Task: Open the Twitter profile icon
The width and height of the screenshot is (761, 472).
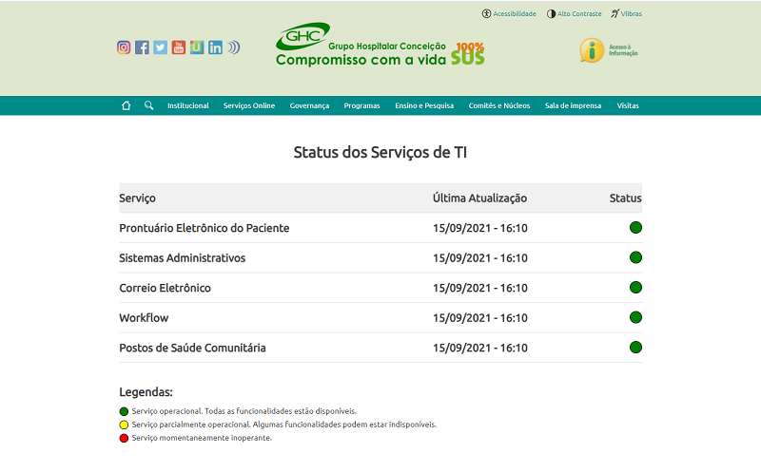Action: tap(160, 47)
